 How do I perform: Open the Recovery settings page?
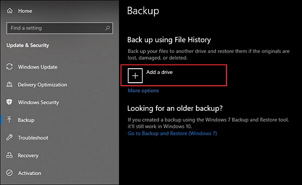tap(28, 155)
